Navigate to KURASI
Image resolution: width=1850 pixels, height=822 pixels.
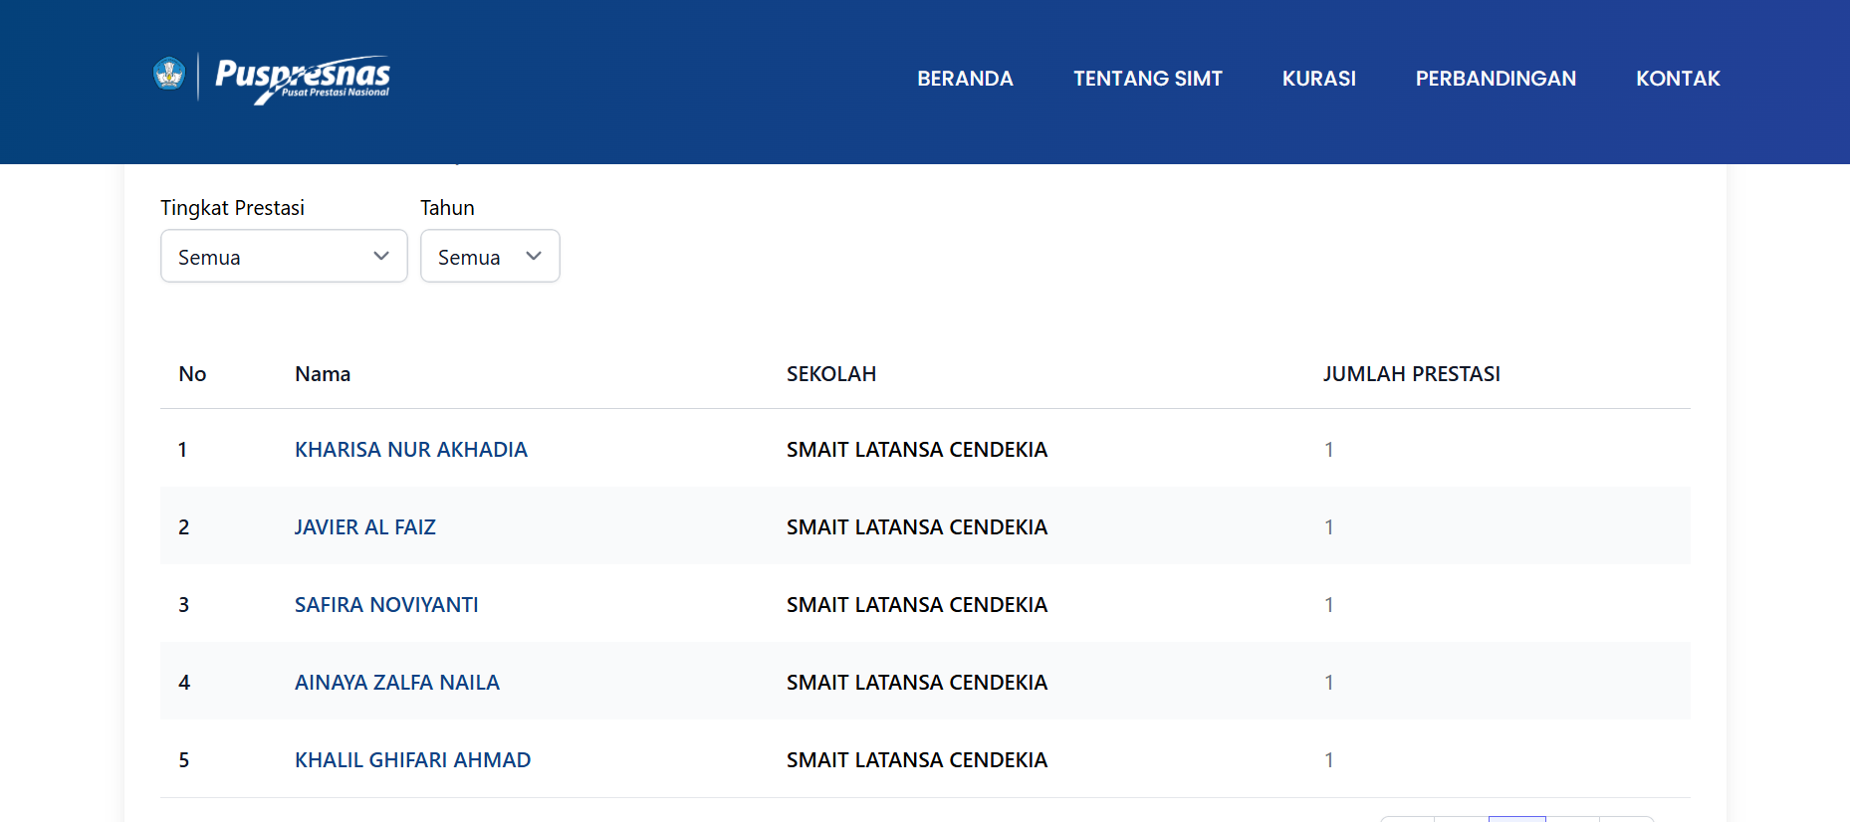pyautogui.click(x=1318, y=79)
